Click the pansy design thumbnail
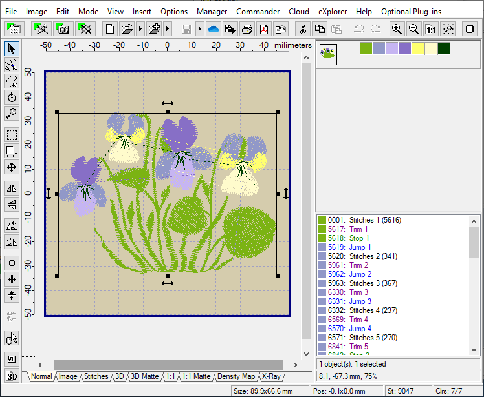484x397 pixels. click(x=327, y=54)
